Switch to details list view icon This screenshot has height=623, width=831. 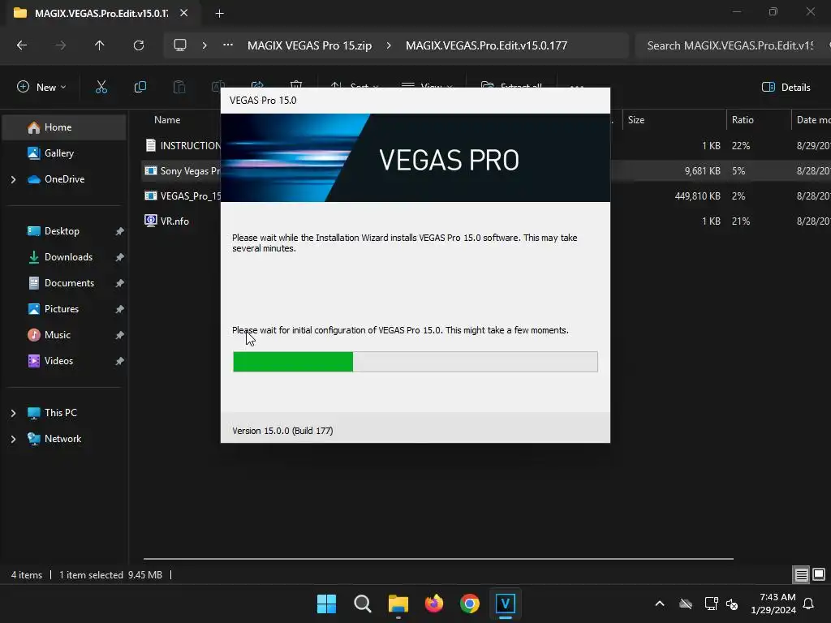(x=801, y=574)
